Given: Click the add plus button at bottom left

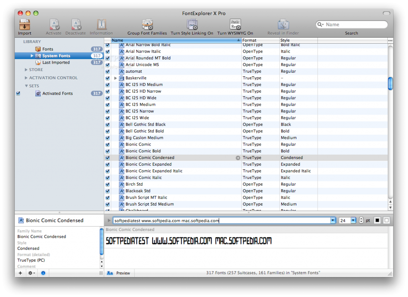Looking at the screenshot, I should click(20, 273).
